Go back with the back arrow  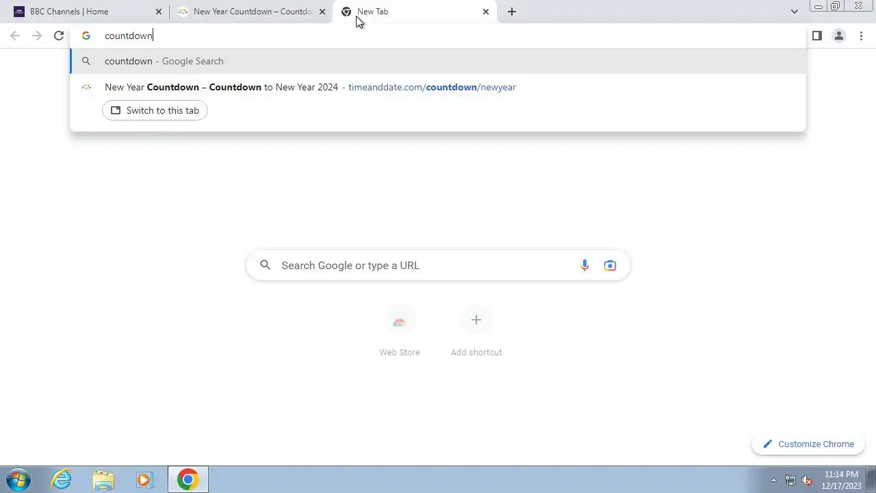[15, 36]
